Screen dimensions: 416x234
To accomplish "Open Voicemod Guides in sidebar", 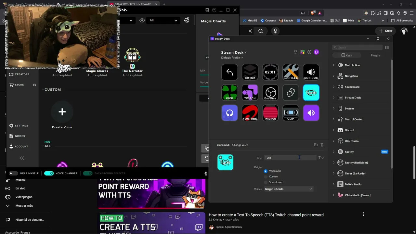I will (x=17, y=136).
